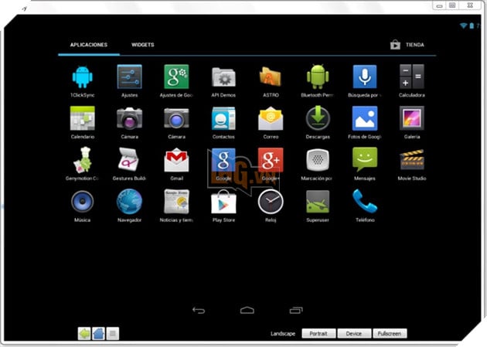Open Noticias y tiempo app
Screen dimensions: 487x347
pos(176,202)
